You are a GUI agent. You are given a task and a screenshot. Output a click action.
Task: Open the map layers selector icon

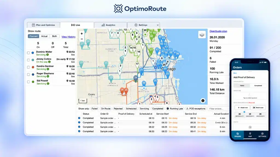(202, 35)
